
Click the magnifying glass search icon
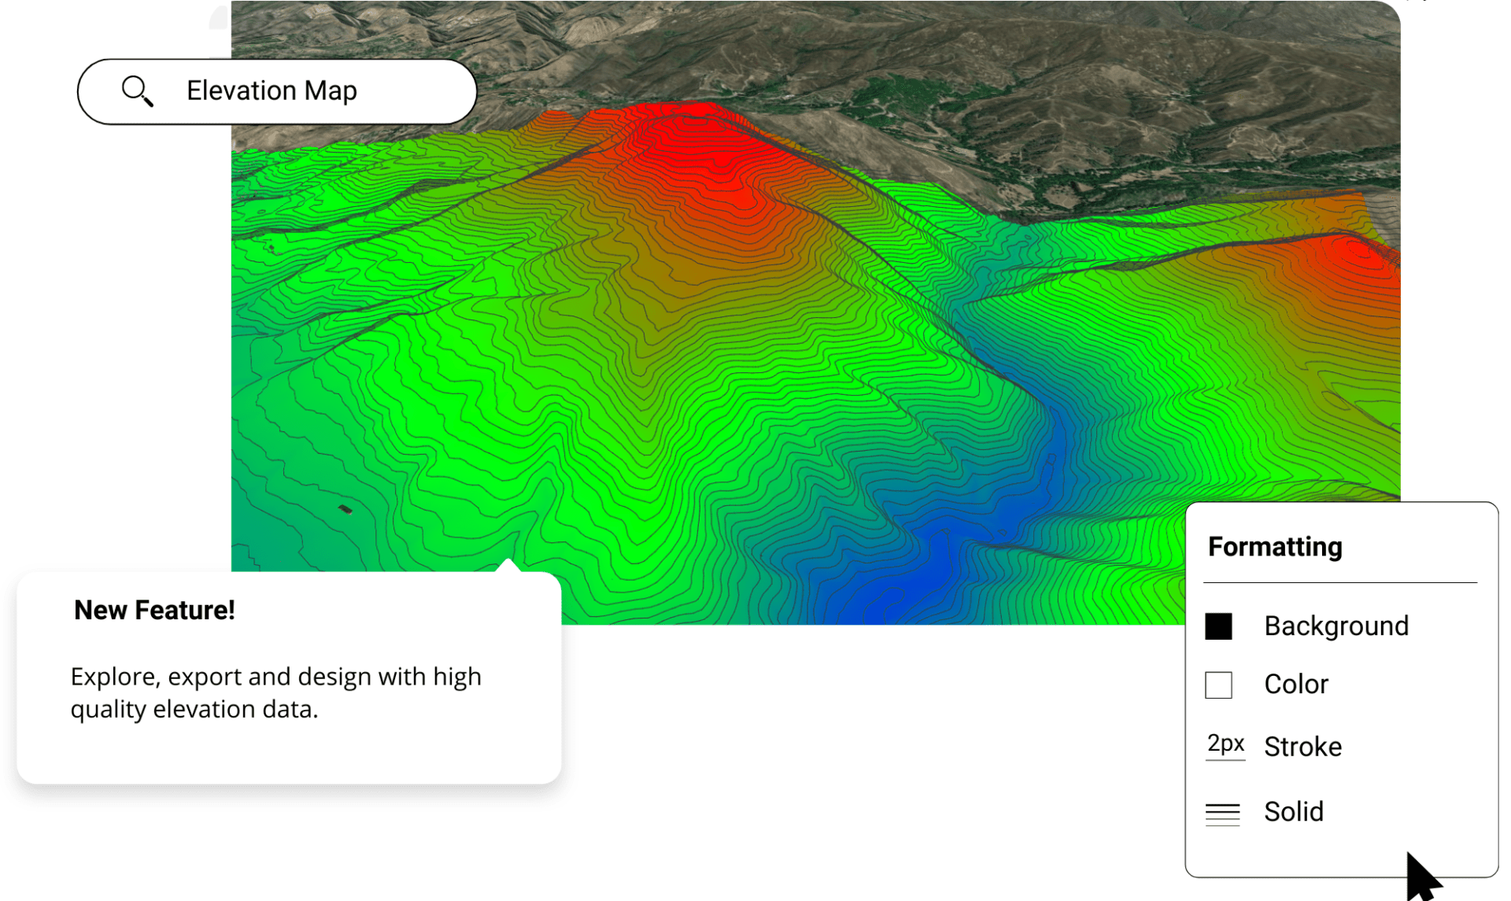(x=137, y=90)
